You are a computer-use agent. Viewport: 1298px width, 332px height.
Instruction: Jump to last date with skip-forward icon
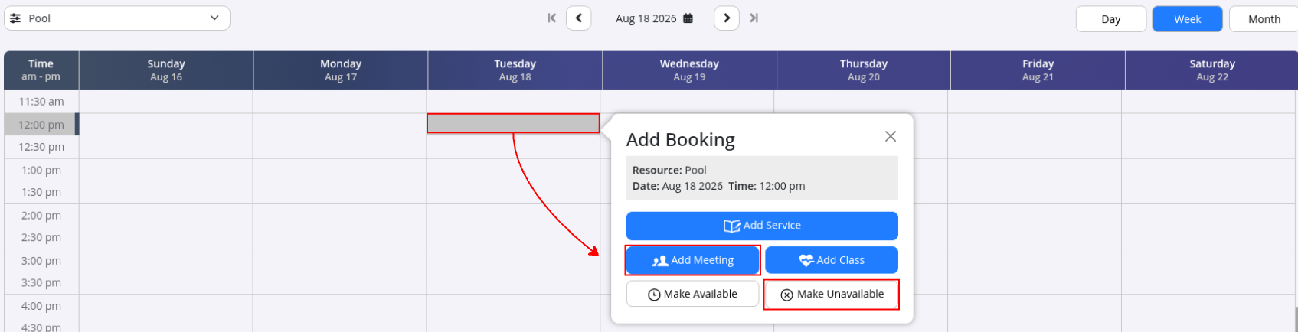tap(754, 18)
